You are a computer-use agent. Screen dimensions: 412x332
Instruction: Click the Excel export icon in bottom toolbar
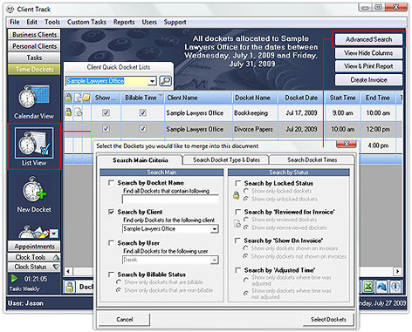coord(368,287)
